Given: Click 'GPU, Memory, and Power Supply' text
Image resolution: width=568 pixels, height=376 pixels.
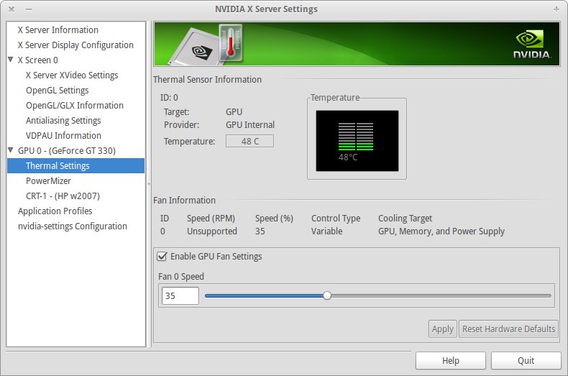Looking at the screenshot, I should coord(441,231).
